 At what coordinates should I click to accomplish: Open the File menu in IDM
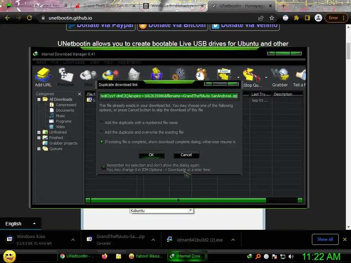(x=55, y=62)
